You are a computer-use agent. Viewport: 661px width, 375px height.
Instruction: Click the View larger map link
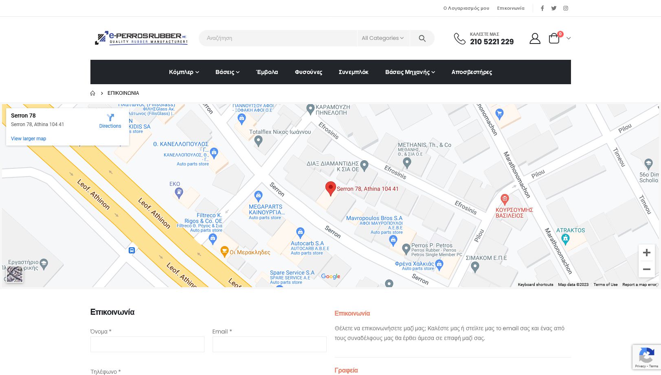coord(29,139)
